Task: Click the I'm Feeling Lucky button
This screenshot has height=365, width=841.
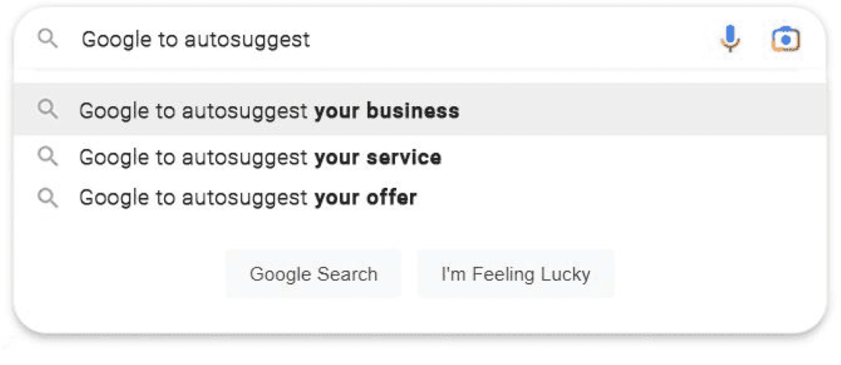Action: [515, 274]
